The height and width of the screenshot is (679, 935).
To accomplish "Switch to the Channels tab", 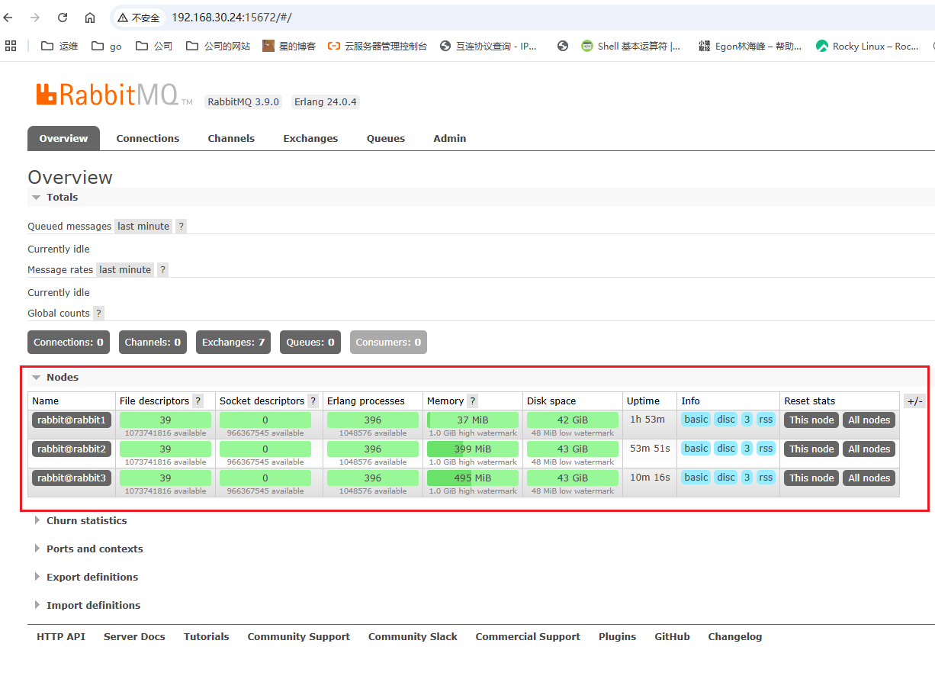I will [231, 138].
